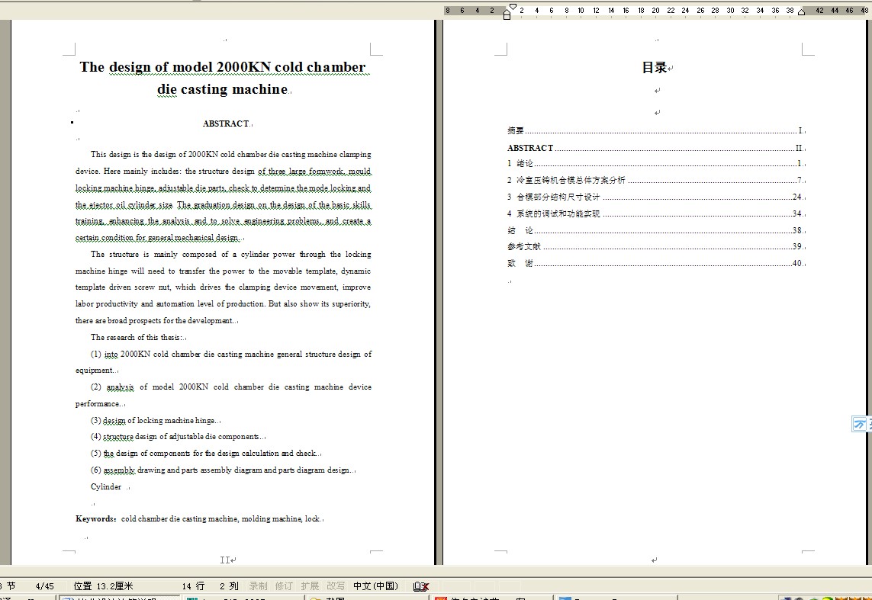Click the document title 'The design of model 2000KN'
Viewport: 872px width, 600px height.
pyautogui.click(x=223, y=67)
